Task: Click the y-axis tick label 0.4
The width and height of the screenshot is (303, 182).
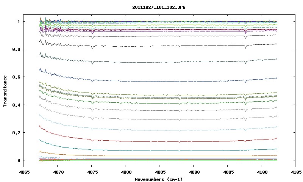Action: click(16, 105)
